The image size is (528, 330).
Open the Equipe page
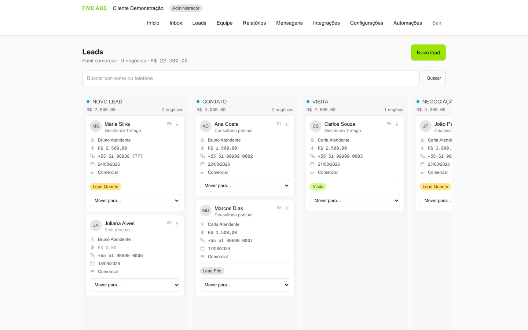(x=225, y=23)
